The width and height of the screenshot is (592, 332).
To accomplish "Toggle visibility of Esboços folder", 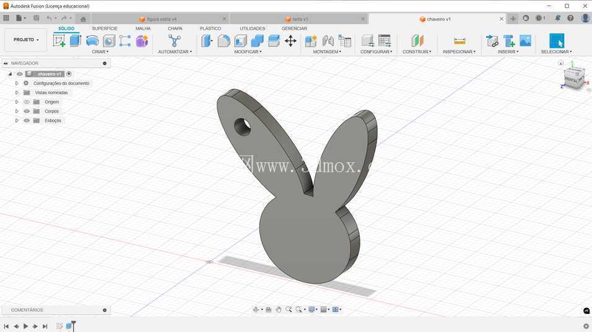I will pos(27,121).
